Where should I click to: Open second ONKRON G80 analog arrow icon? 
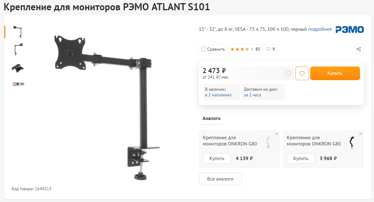pyautogui.click(x=360, y=134)
